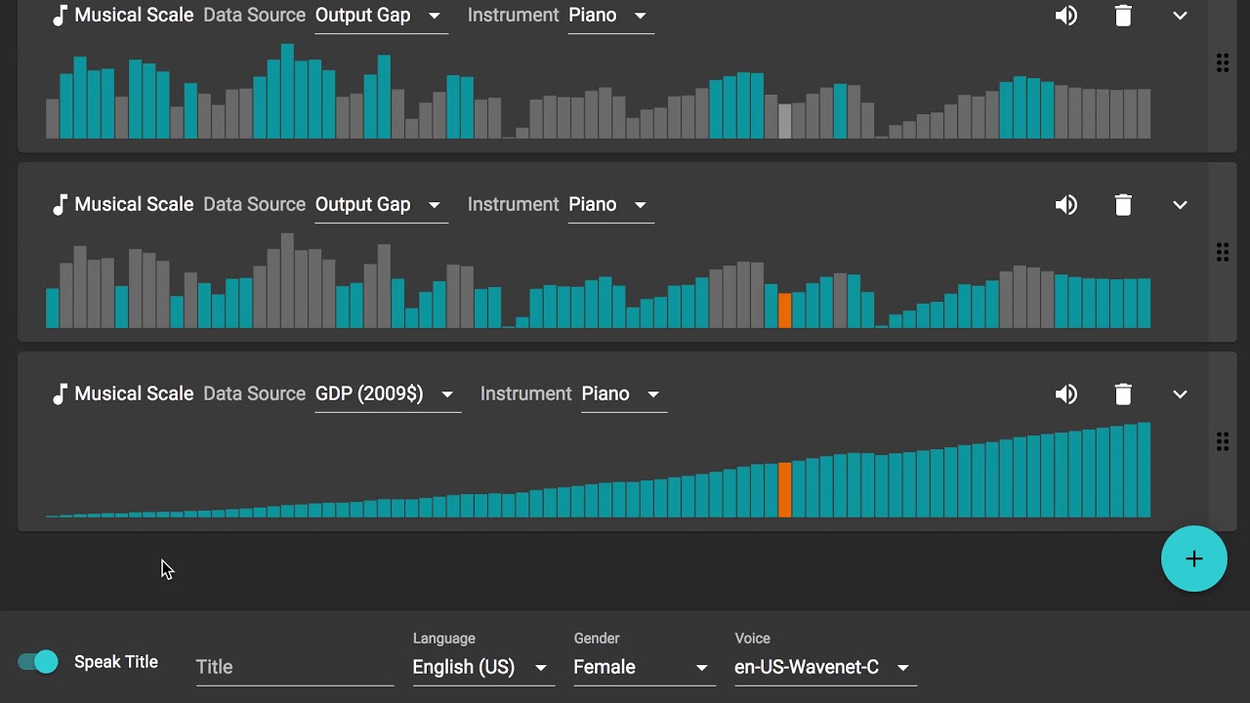Viewport: 1250px width, 703px height.
Task: Mute the topmost Output Gap track
Action: (1065, 16)
